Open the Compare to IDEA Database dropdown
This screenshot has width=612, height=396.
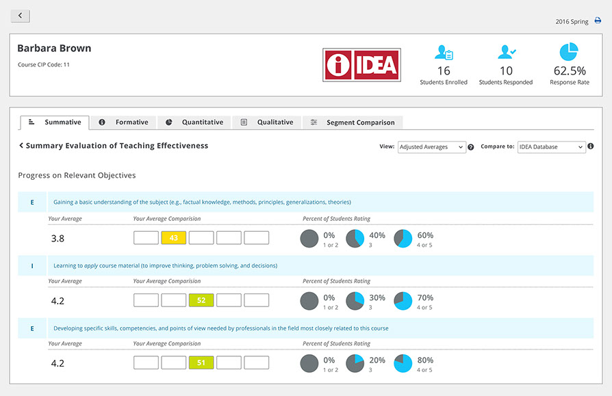click(x=551, y=147)
